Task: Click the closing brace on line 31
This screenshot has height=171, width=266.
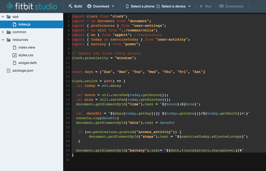Action: pyautogui.click(x=73, y=155)
